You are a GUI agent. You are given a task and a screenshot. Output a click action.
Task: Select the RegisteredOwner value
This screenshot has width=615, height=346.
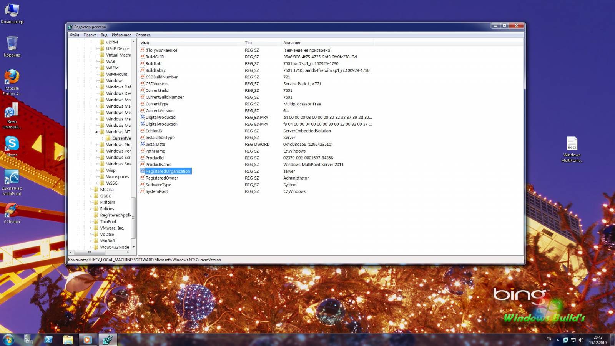tap(162, 178)
